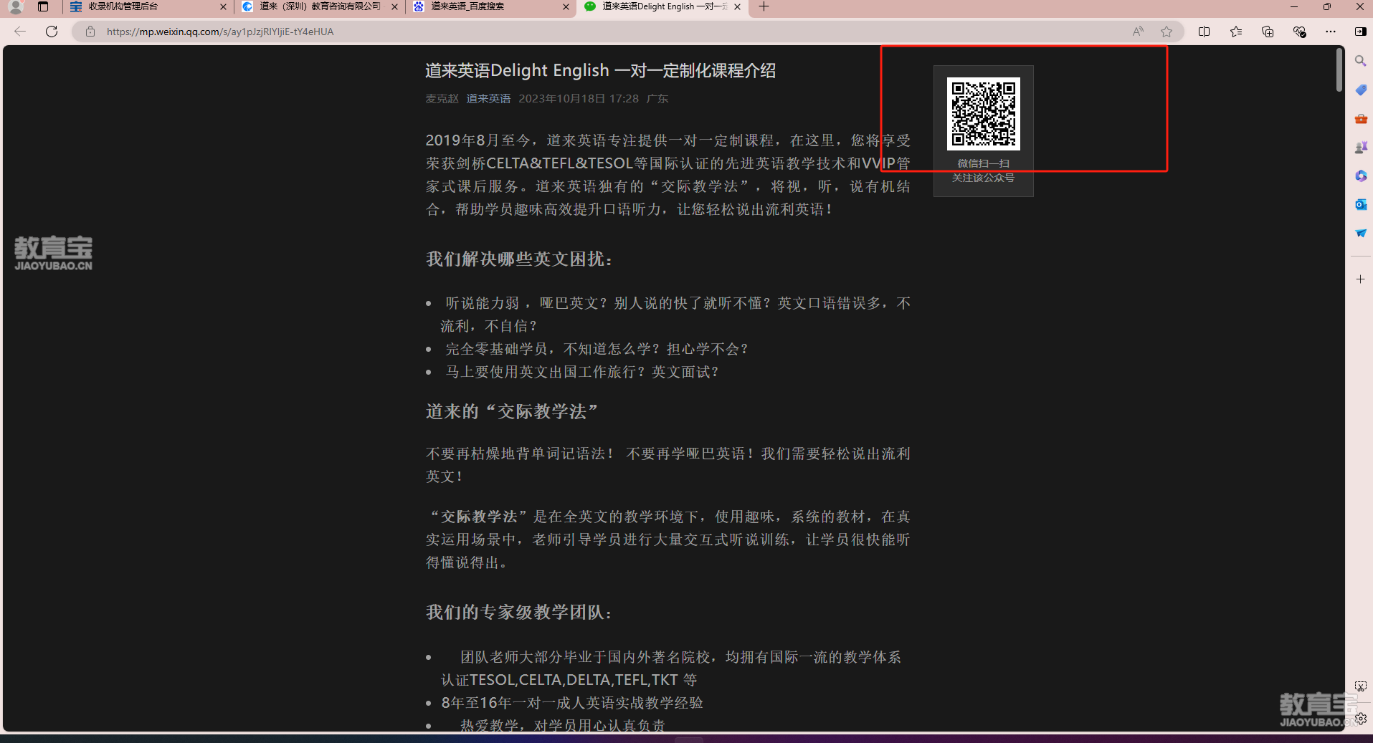The image size is (1373, 743).
Task: Open browser essentials heart icon
Action: 1299,32
